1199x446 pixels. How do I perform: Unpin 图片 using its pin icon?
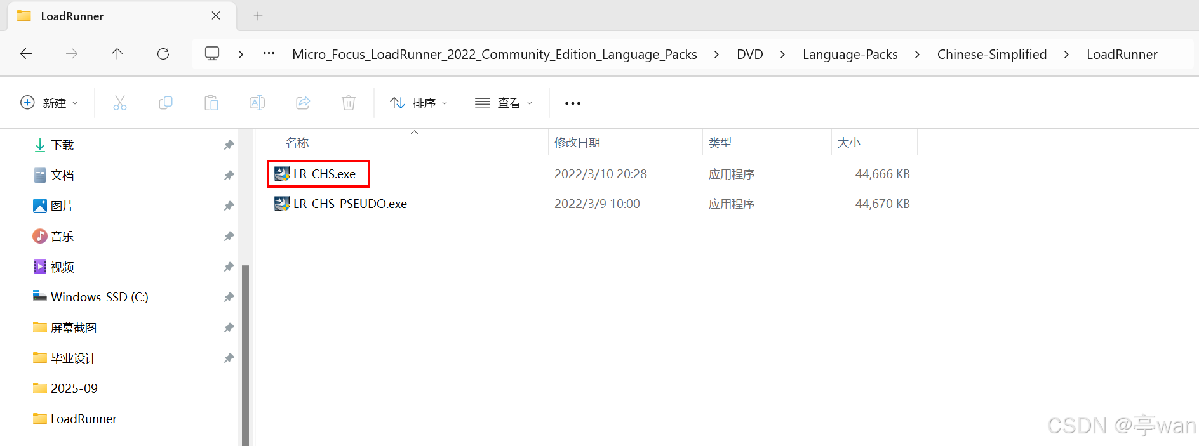click(x=229, y=206)
